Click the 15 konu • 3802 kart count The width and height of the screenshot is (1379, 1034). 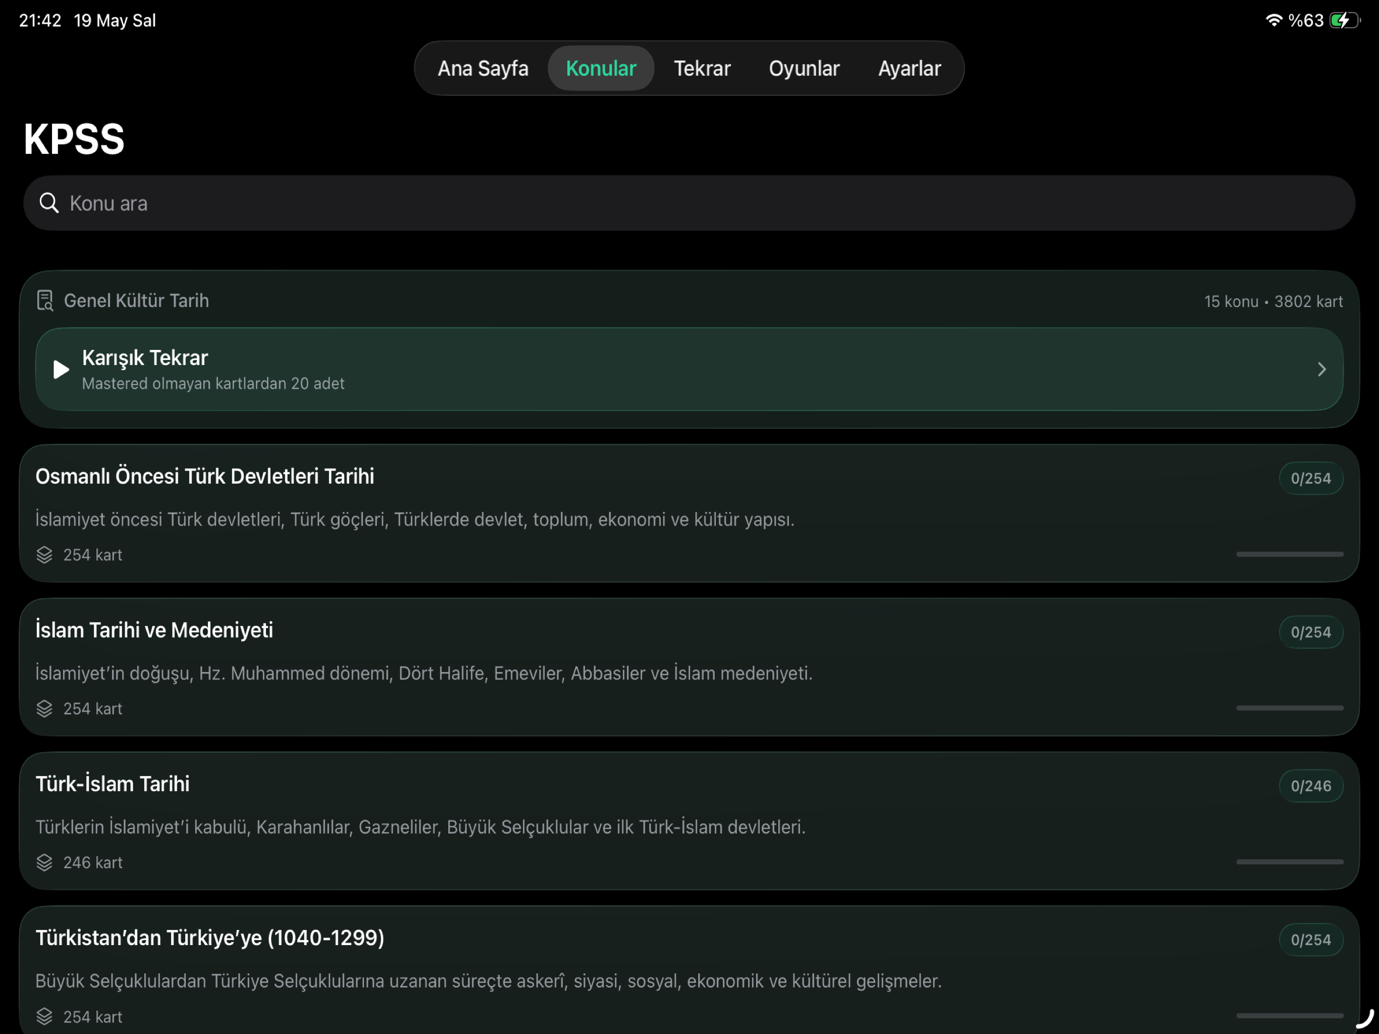pyautogui.click(x=1273, y=301)
